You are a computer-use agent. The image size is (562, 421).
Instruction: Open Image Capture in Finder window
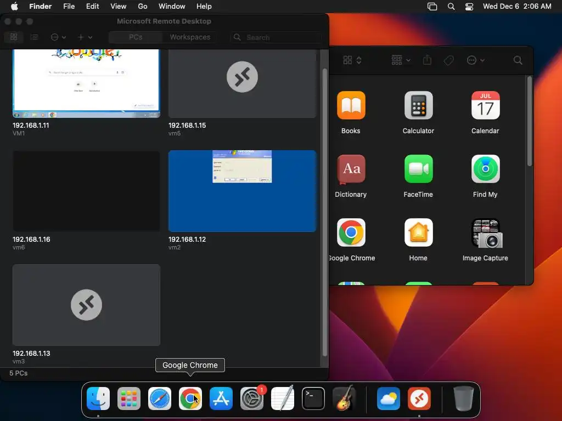(487, 234)
